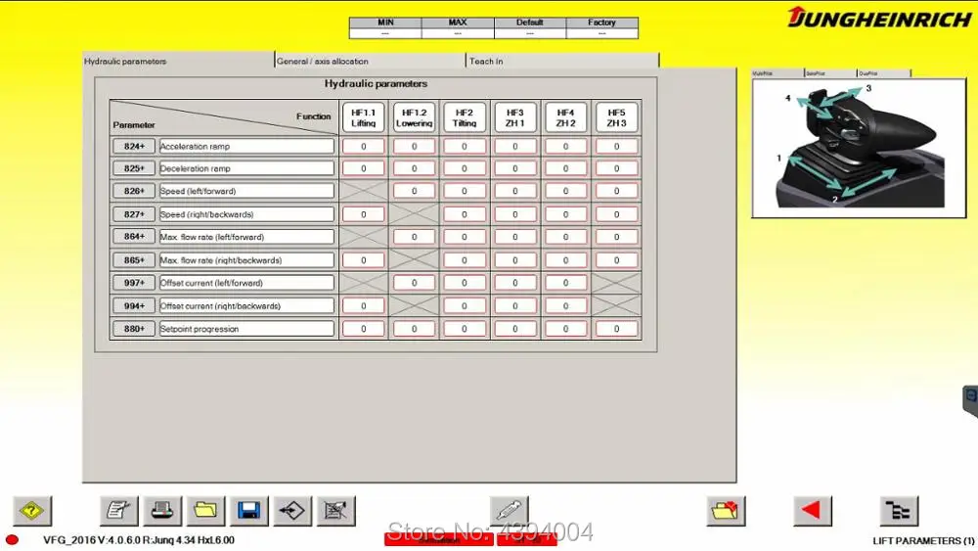
Task: Click the joystick illustration image
Action: (859, 148)
